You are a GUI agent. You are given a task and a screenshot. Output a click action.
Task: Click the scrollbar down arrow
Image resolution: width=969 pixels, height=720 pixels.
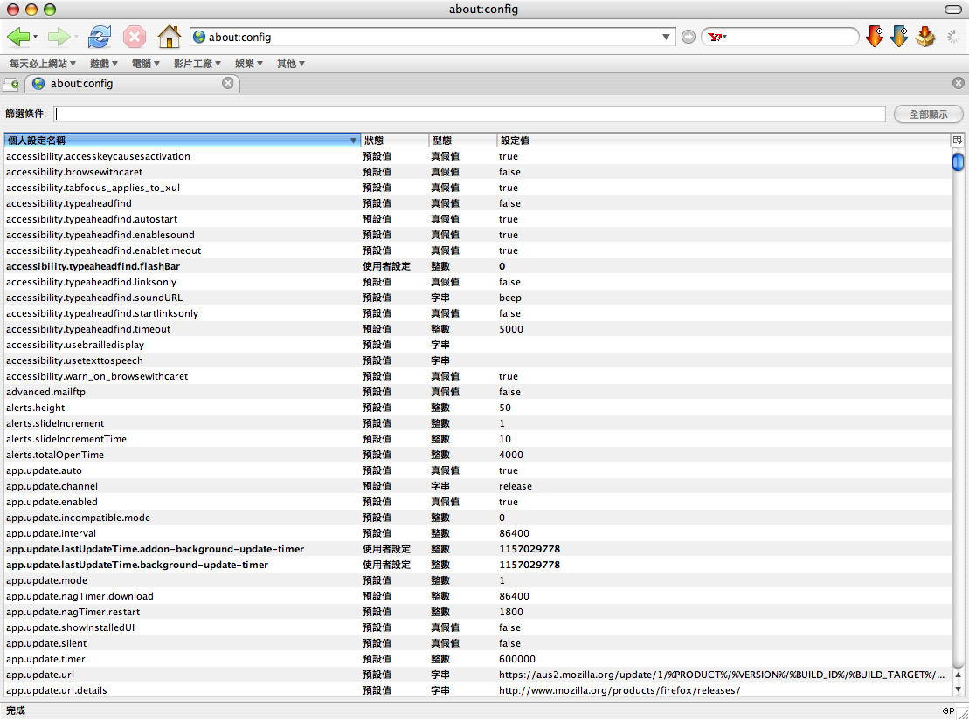click(x=958, y=689)
